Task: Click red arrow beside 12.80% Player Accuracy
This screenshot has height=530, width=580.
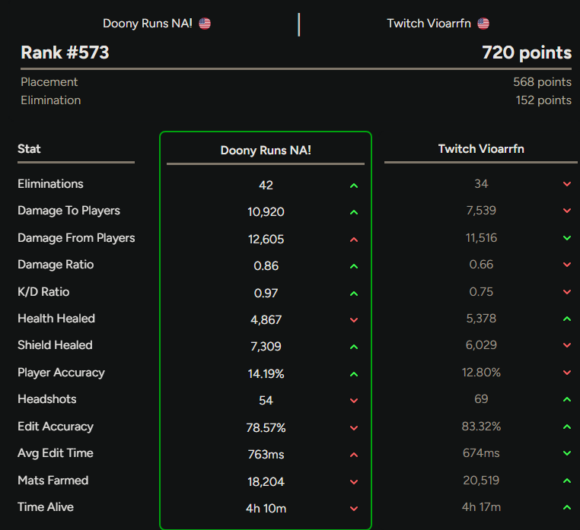Action: (x=567, y=372)
